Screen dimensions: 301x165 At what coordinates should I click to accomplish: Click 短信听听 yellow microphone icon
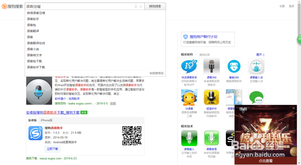coord(212,97)
